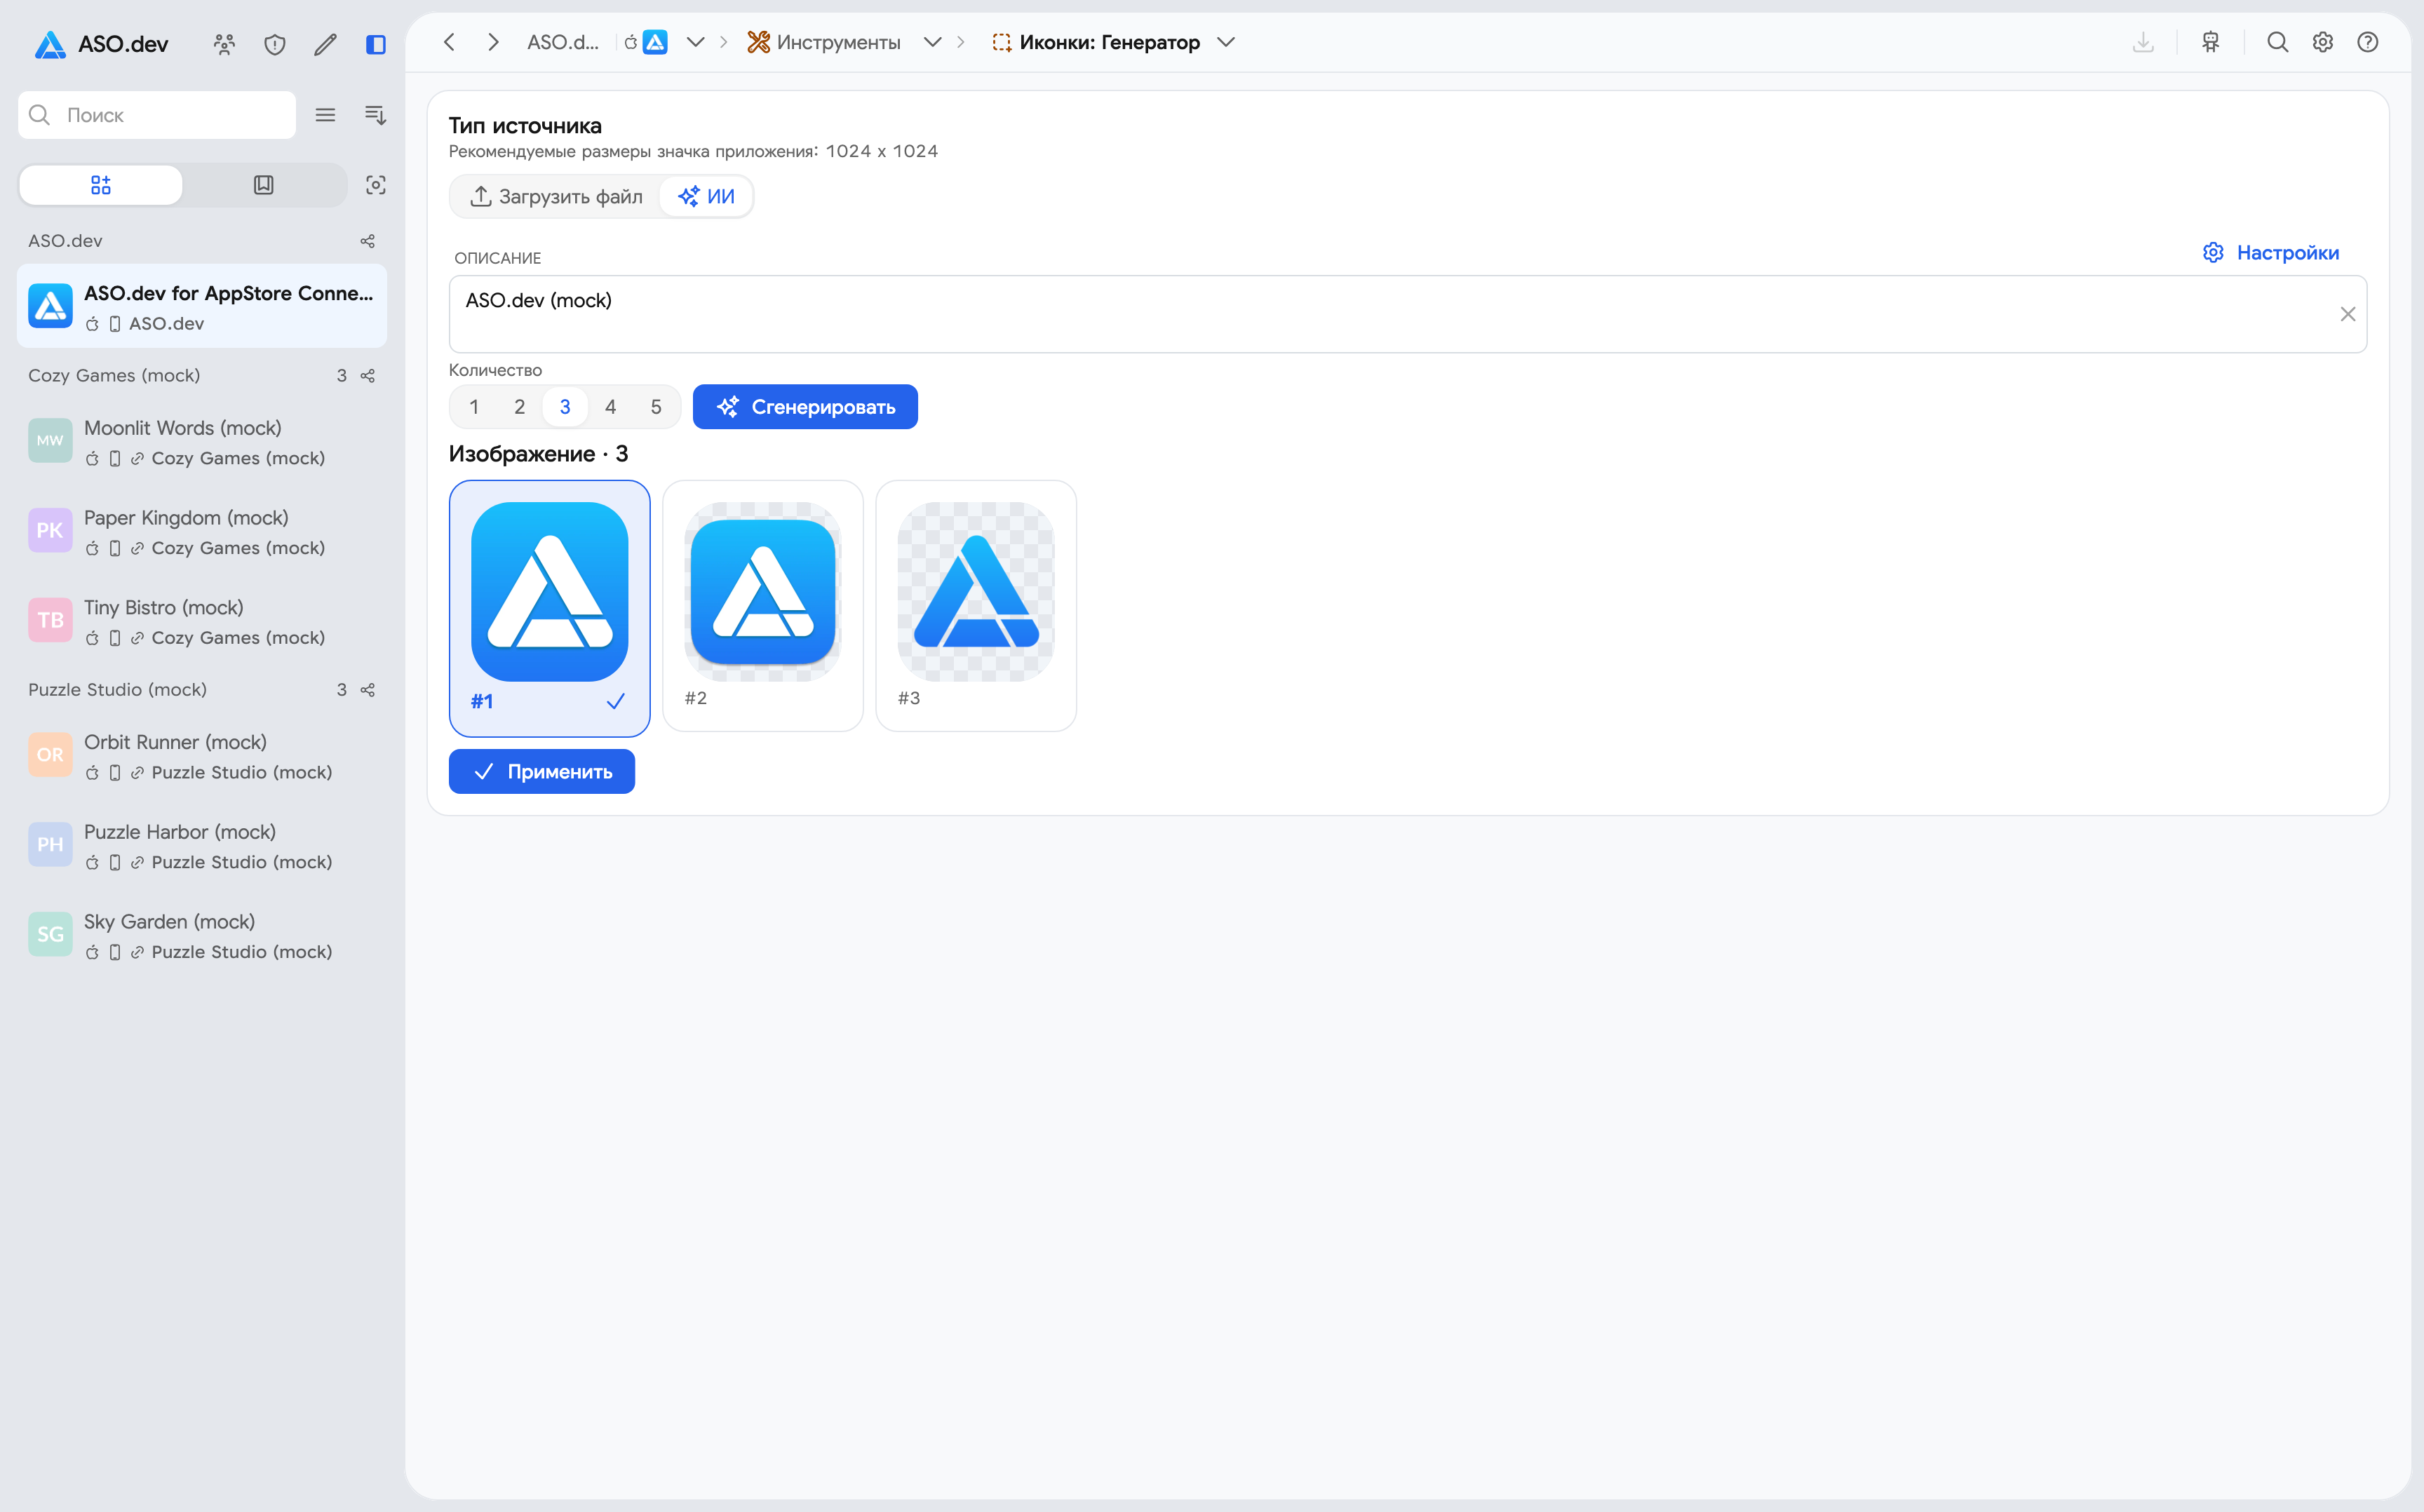Screen dimensions: 2424x1512
Task: Set quantity to 1
Action: (474, 407)
